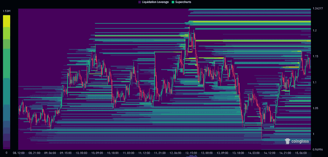
Task: Click the 0.96996 bottom price axis label
Action: click(317, 149)
